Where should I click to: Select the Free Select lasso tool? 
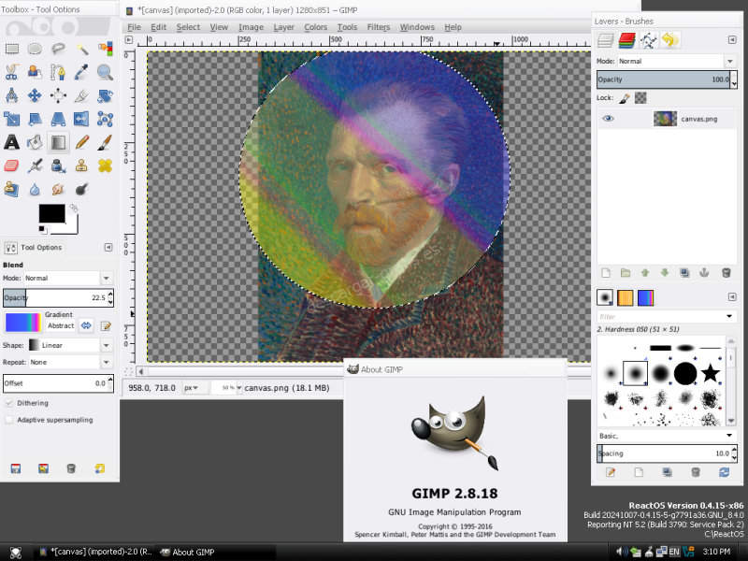click(x=58, y=49)
